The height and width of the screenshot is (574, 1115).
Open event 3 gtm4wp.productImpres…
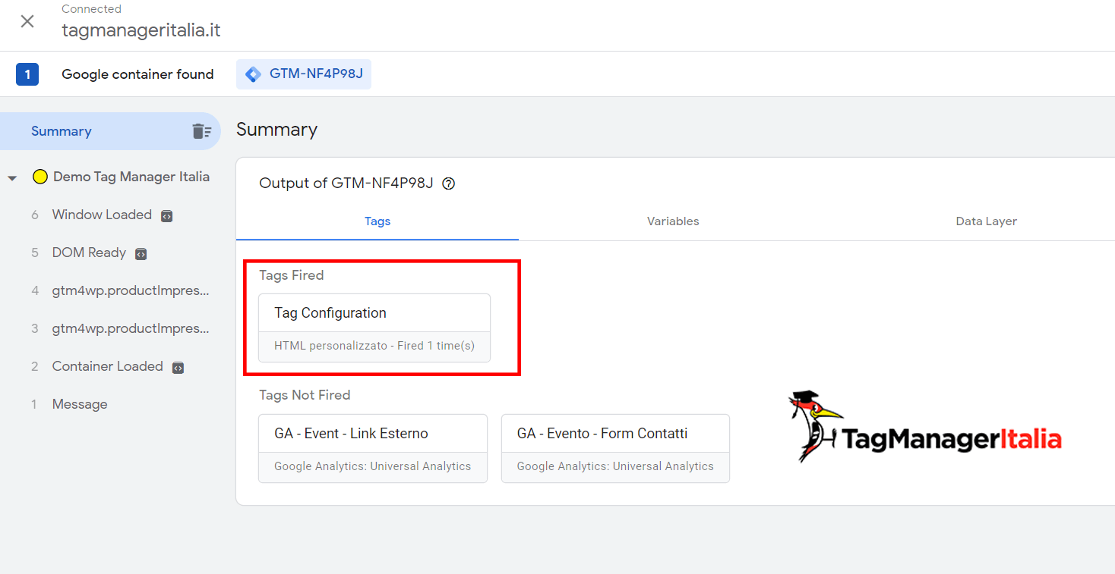(x=131, y=328)
